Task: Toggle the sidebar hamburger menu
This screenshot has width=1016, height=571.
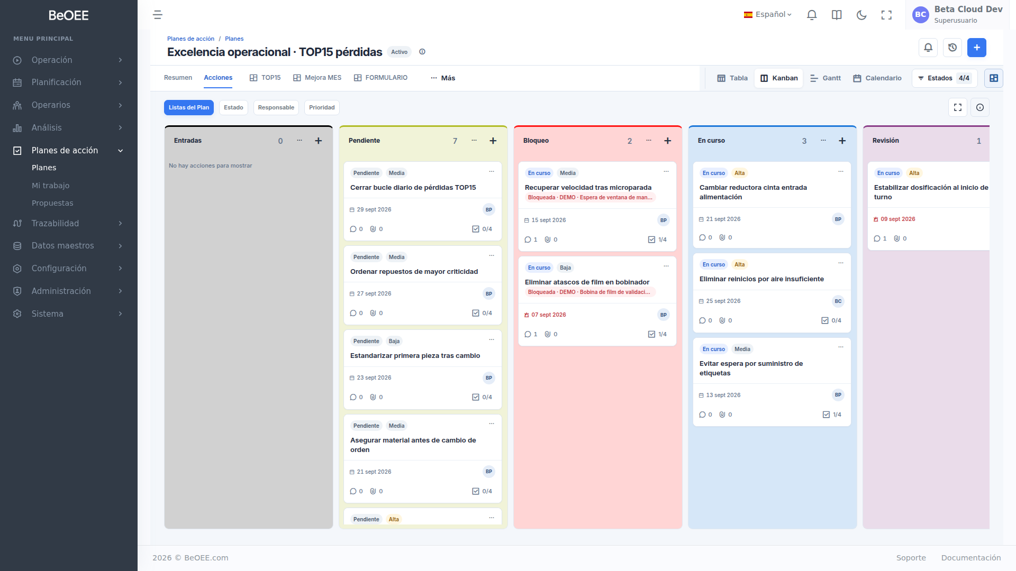Action: (x=158, y=15)
